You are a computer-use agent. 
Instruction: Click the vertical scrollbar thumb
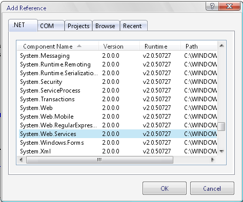221,127
